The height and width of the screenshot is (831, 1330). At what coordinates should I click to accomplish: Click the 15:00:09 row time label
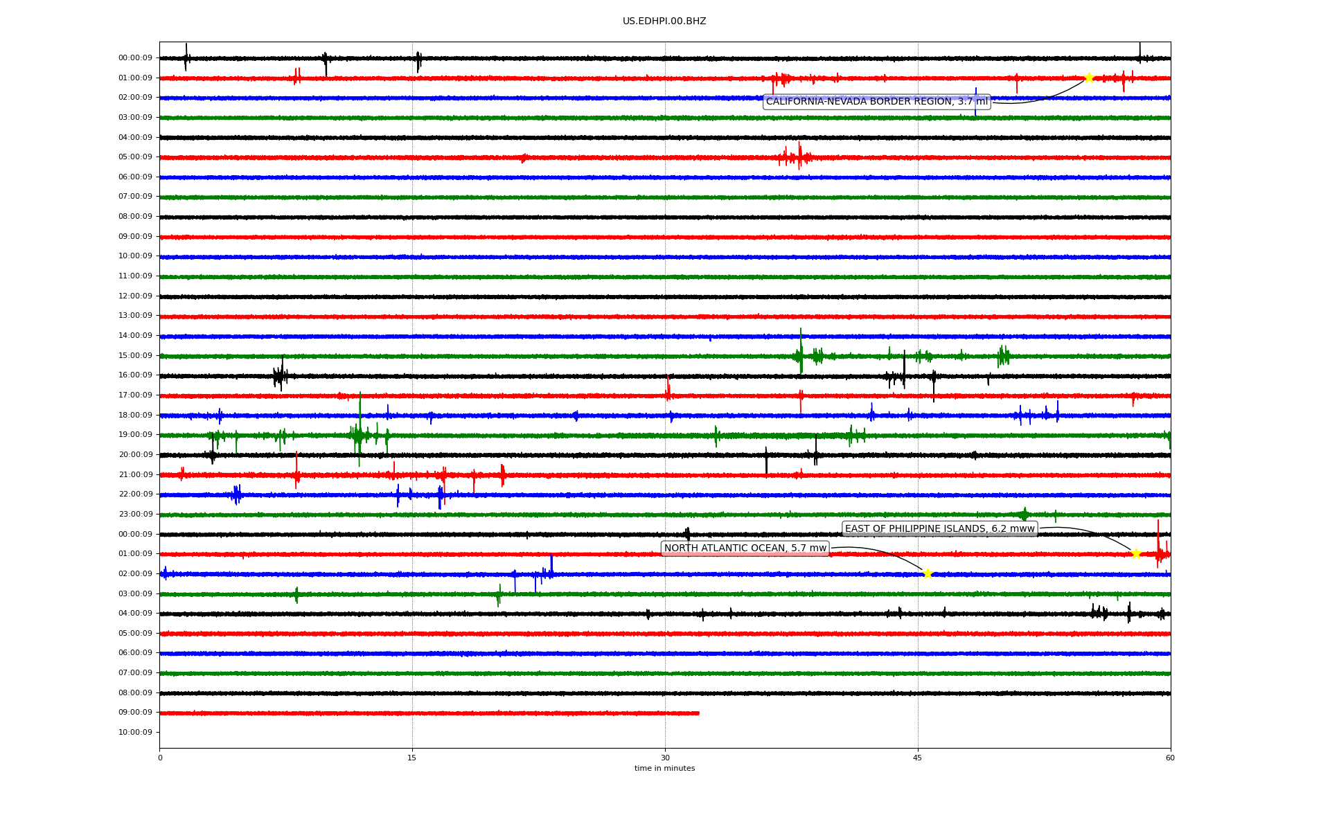click(135, 356)
